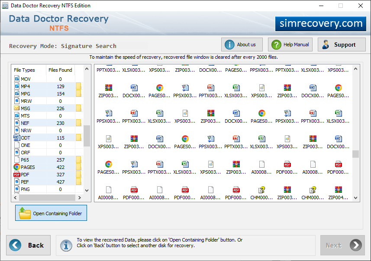Image resolution: width=371 pixels, height=261 pixels.
Task: Click the recovered files pane scroll-up arrow
Action: coord(355,69)
